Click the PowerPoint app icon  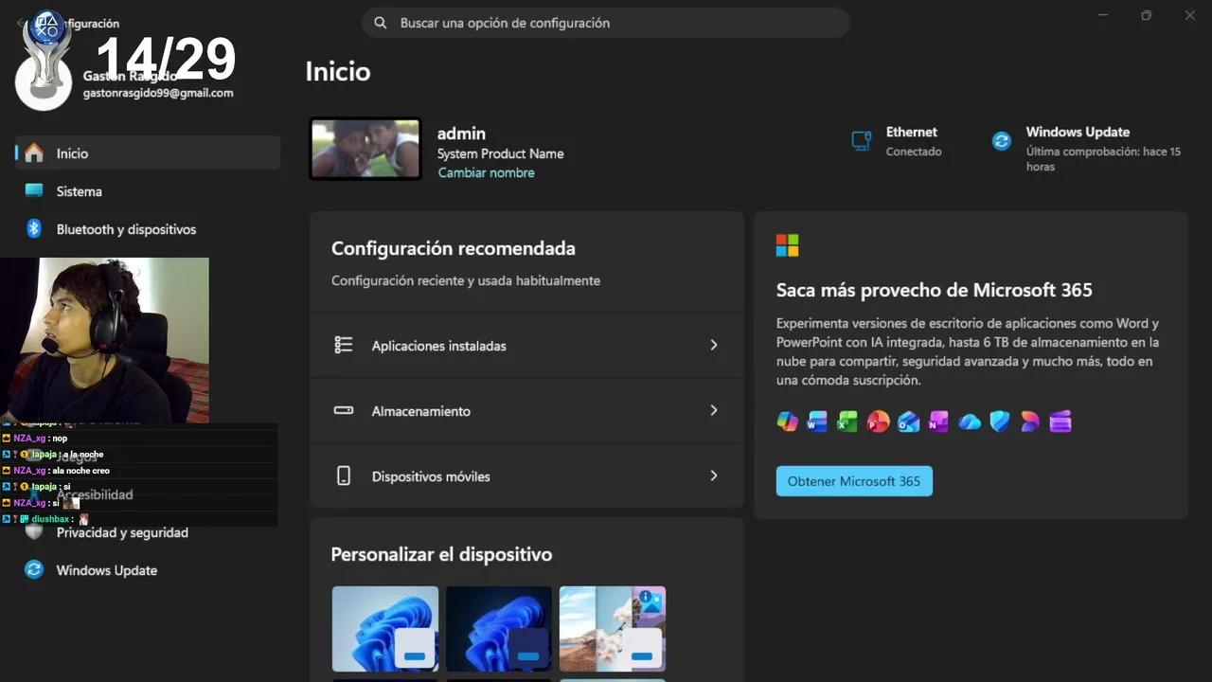[x=878, y=422]
